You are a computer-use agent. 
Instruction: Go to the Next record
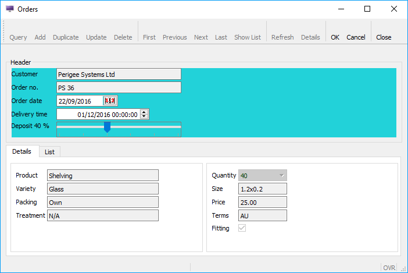tap(201, 37)
